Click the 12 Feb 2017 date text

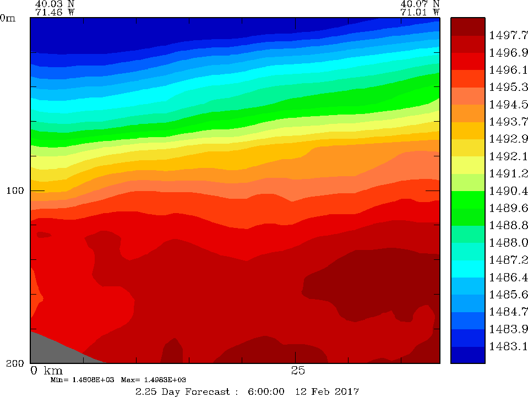(327, 391)
